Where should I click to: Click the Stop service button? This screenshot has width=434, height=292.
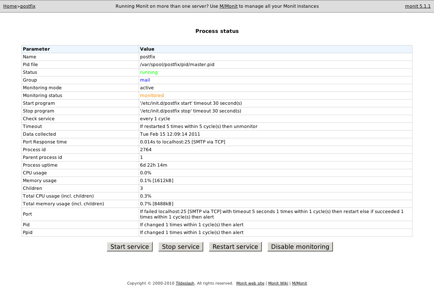(181, 247)
